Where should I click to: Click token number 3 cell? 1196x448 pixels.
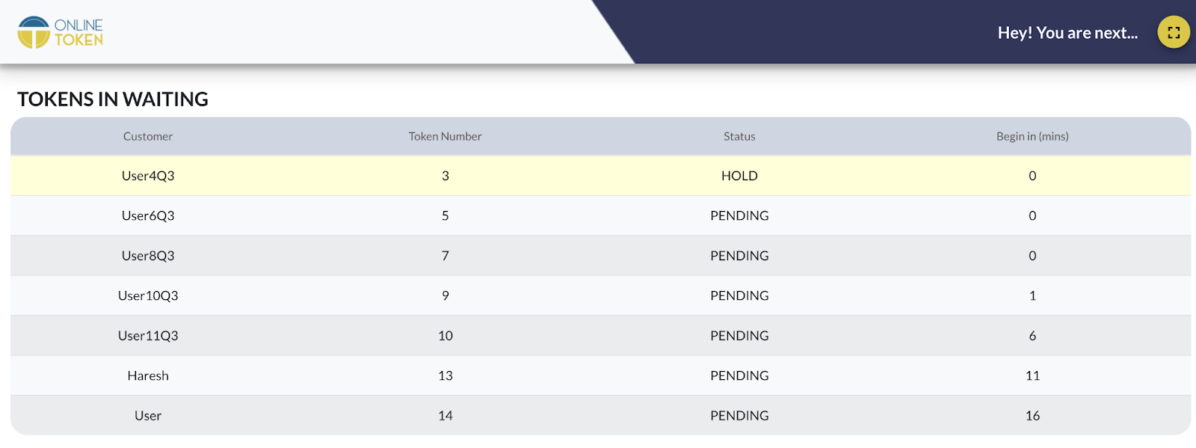(x=446, y=176)
